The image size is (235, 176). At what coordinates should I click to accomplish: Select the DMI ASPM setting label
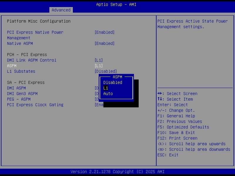16,88
